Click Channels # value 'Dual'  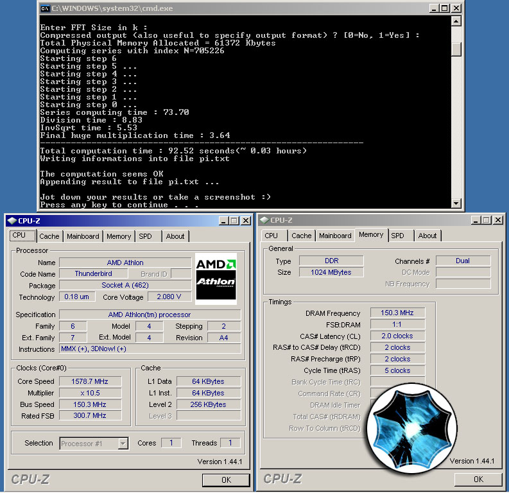point(463,261)
